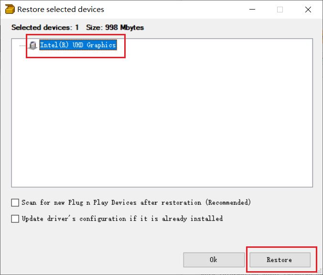Click the word '(Recommended)' in the scan option
Image resolution: width=323 pixels, height=275 pixels.
[x=228, y=202]
